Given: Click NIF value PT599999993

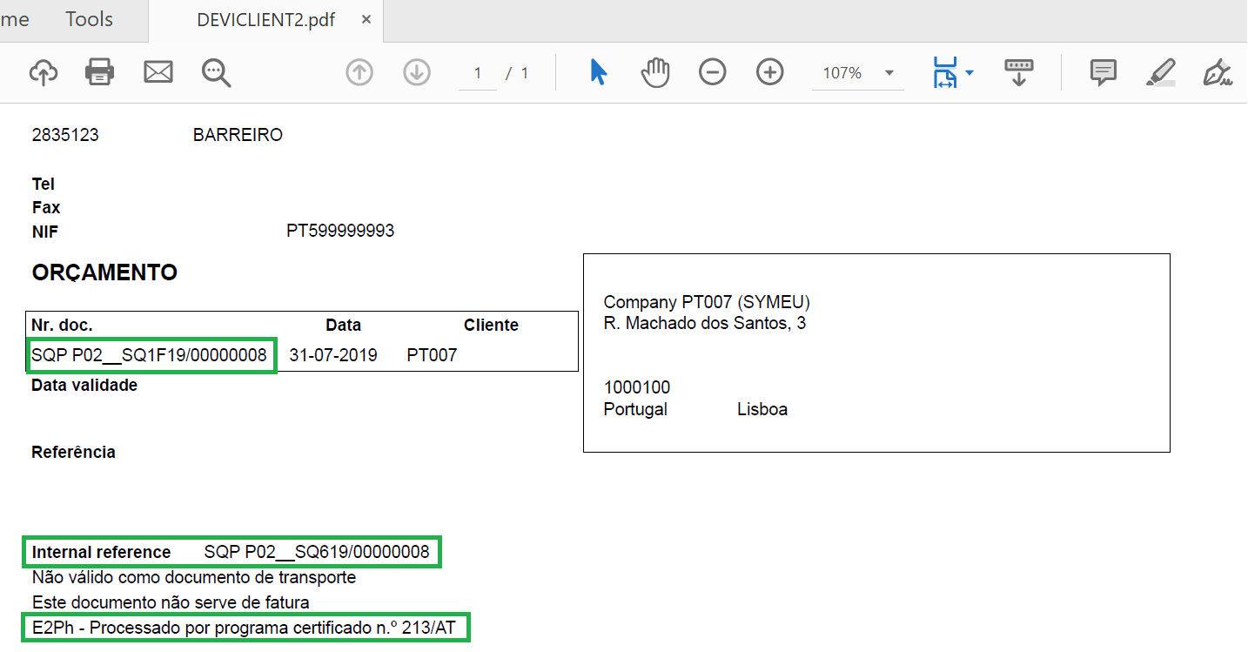Looking at the screenshot, I should [340, 232].
